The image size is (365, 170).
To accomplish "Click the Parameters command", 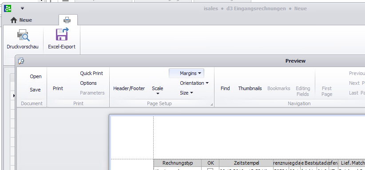I will (92, 93).
